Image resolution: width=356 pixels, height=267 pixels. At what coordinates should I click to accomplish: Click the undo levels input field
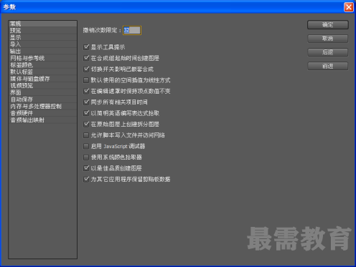(x=132, y=30)
